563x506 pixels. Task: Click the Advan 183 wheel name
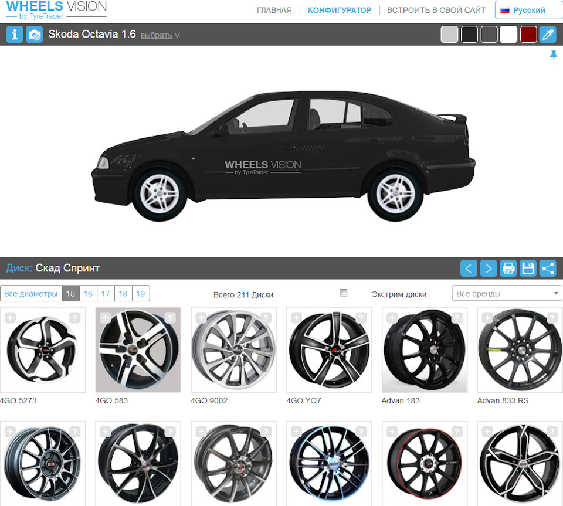click(x=401, y=401)
